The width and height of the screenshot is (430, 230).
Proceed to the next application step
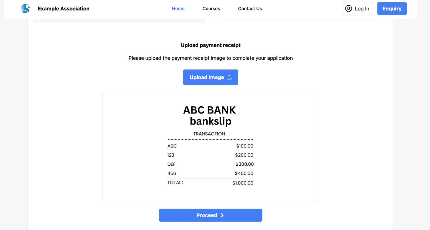click(x=211, y=215)
